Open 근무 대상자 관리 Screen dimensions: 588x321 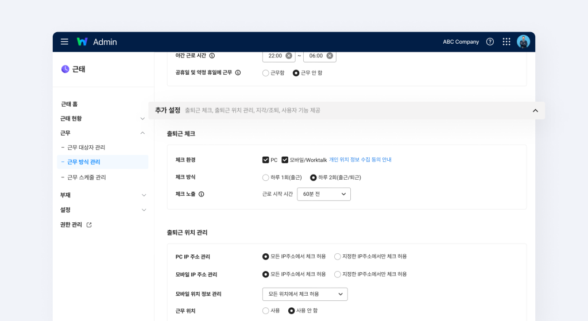(86, 148)
